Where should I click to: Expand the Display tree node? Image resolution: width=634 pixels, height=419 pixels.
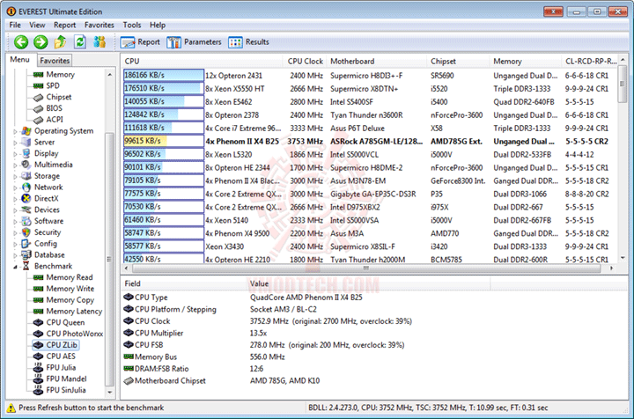tap(15, 154)
